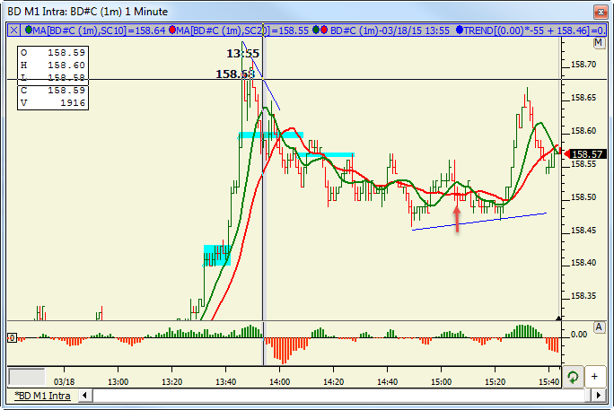The image size is (614, 410).
Task: Click the A button on indicator scale
Action: point(599,327)
